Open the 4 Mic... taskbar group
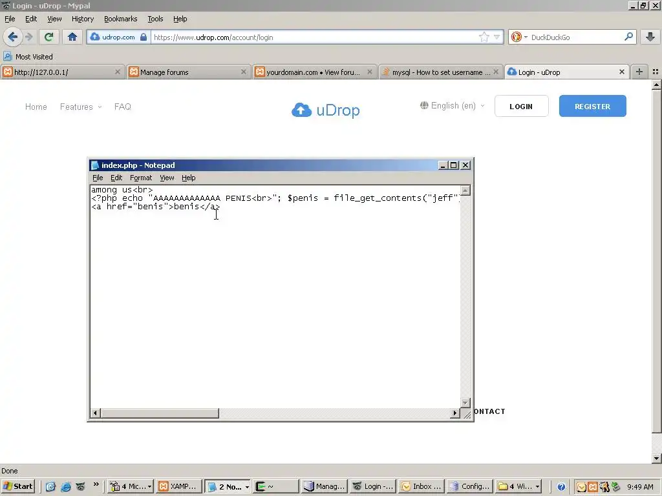Image resolution: width=662 pixels, height=496 pixels. (x=131, y=486)
